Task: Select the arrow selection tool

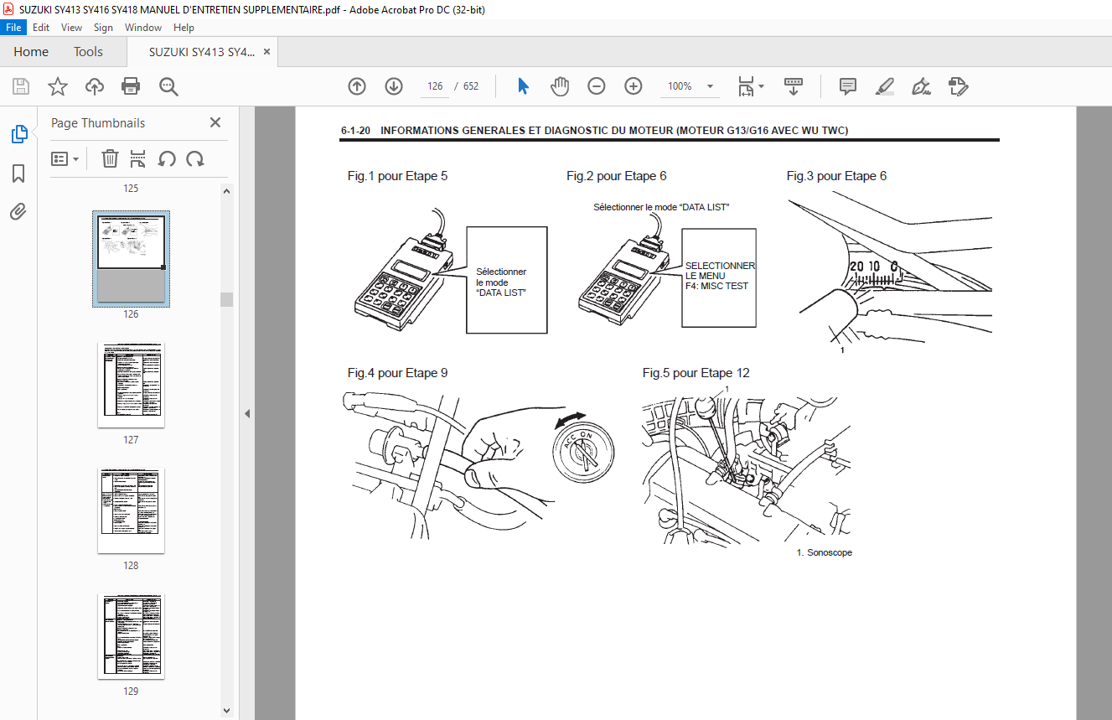Action: click(x=524, y=86)
